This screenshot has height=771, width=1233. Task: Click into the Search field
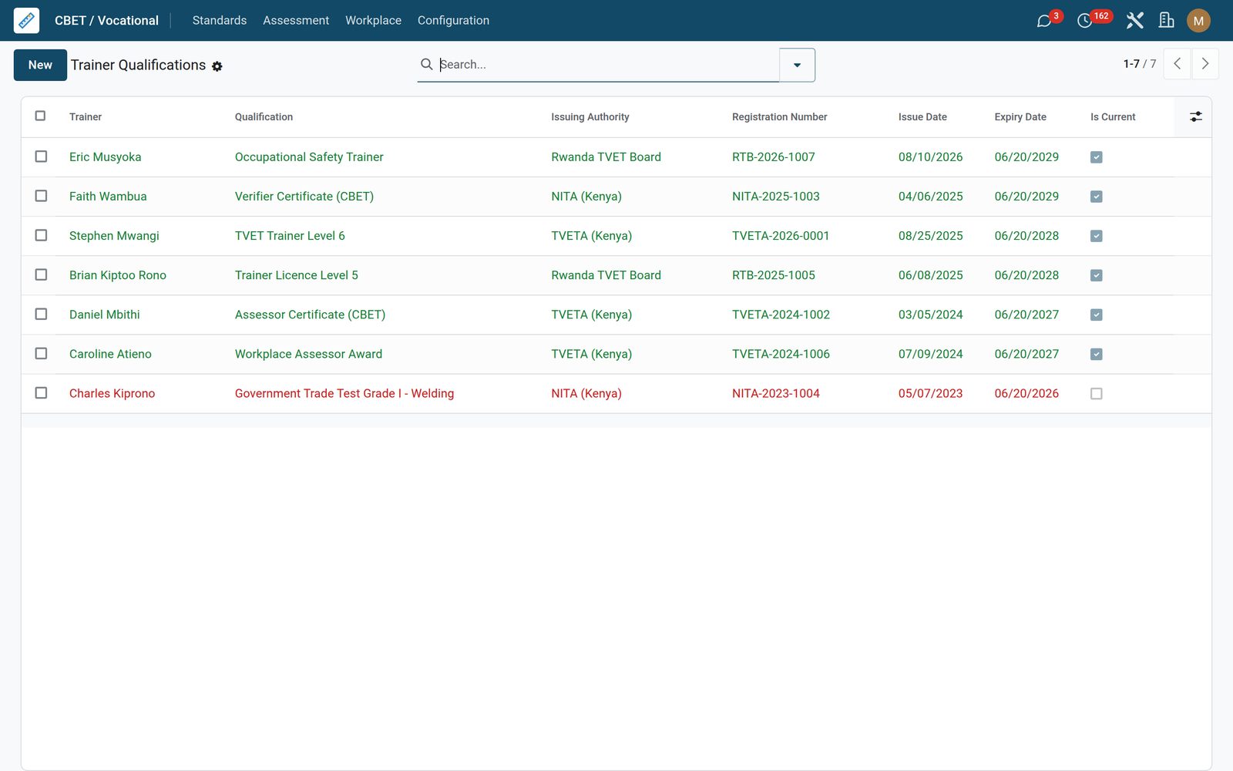pos(607,65)
